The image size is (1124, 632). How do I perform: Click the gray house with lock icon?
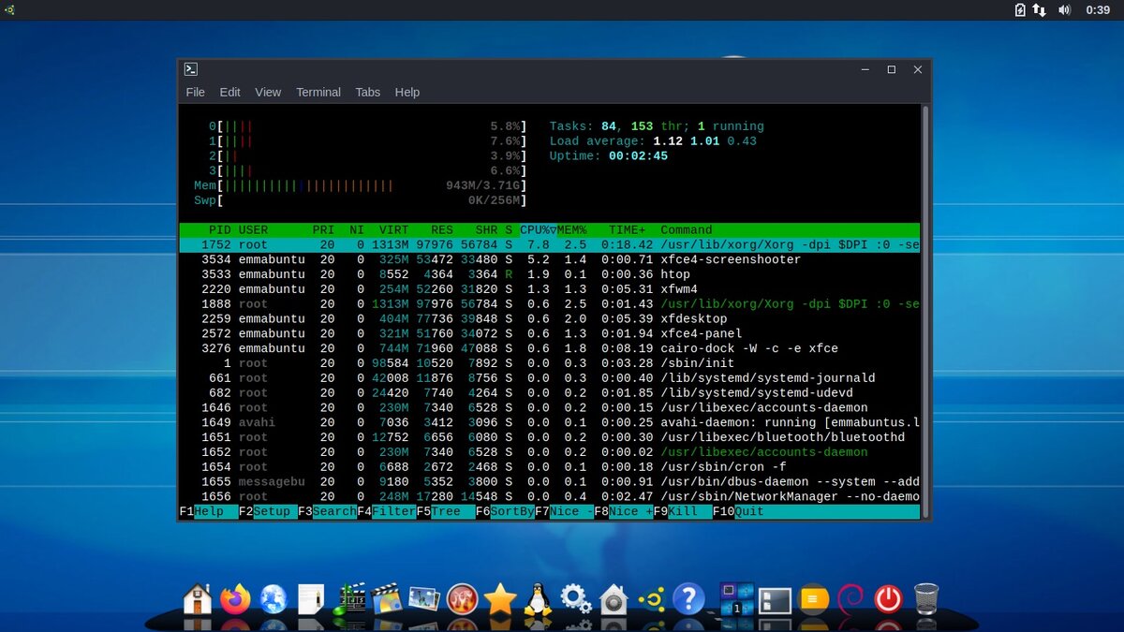[x=614, y=598]
